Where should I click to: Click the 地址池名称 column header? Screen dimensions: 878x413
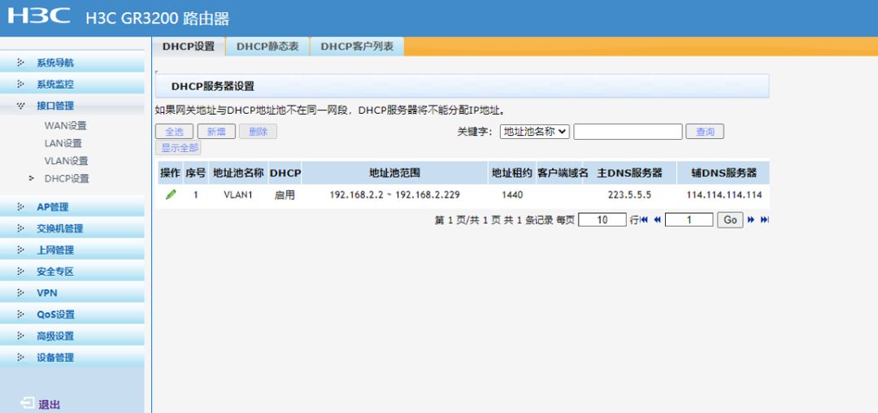[x=238, y=173]
